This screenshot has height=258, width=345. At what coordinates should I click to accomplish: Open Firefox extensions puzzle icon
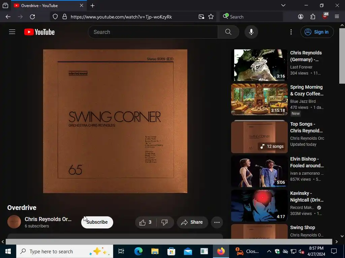tap(313, 17)
